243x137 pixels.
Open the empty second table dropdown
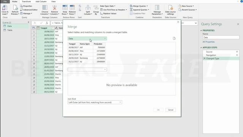pos(87,69)
